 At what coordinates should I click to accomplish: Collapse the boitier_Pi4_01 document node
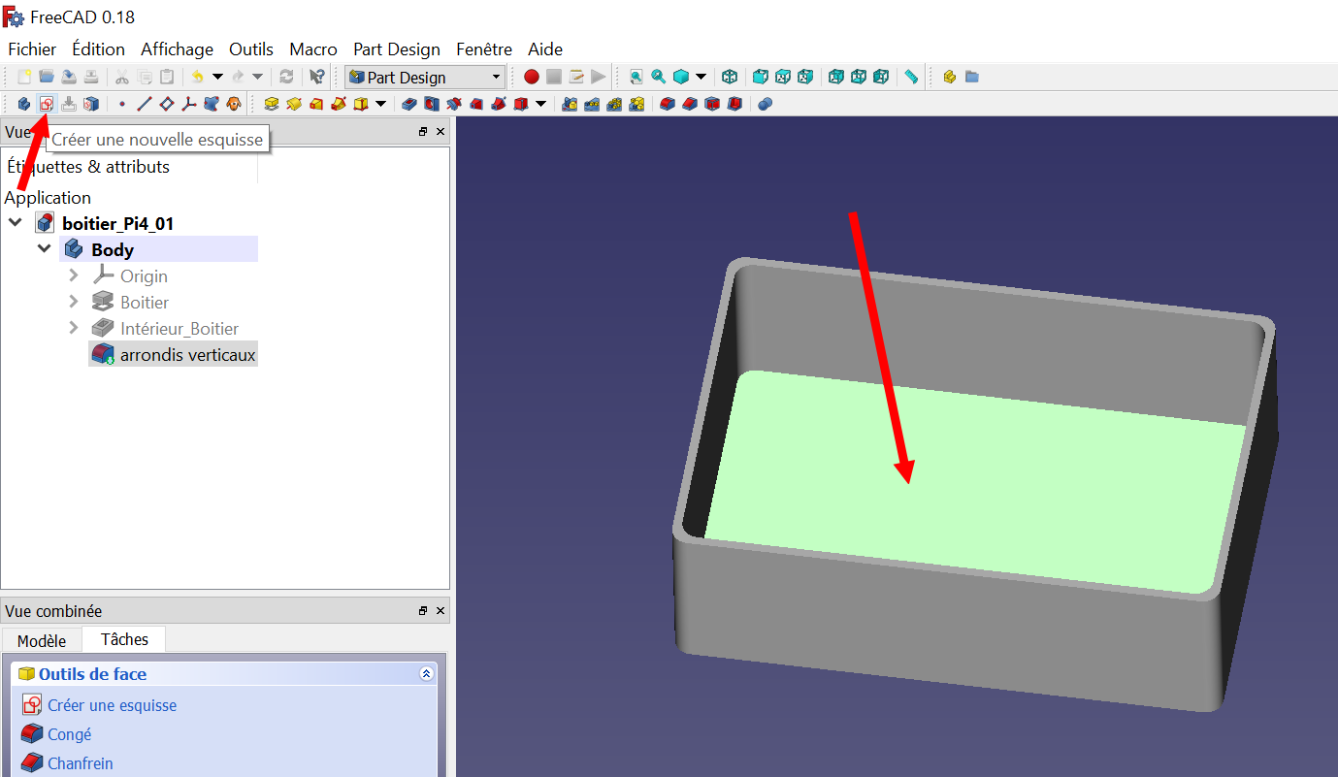tap(16, 223)
